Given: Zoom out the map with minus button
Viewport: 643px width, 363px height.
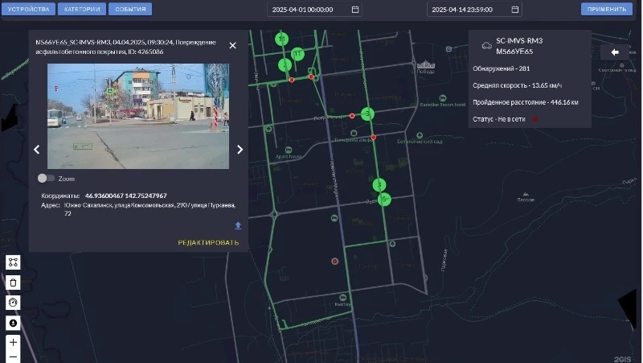Looking at the screenshot, I should 13,357.
